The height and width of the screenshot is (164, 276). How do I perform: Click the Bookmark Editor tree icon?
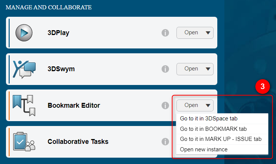tap(24, 105)
